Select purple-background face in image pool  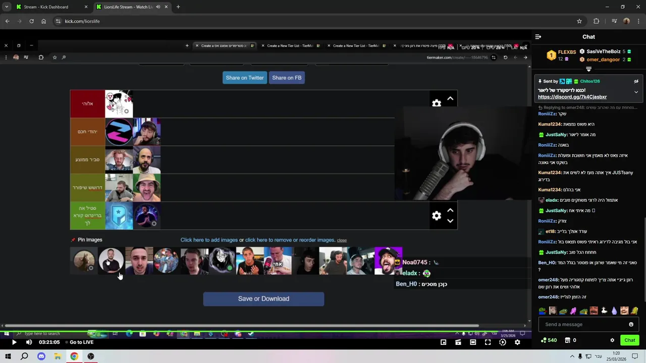click(x=388, y=261)
